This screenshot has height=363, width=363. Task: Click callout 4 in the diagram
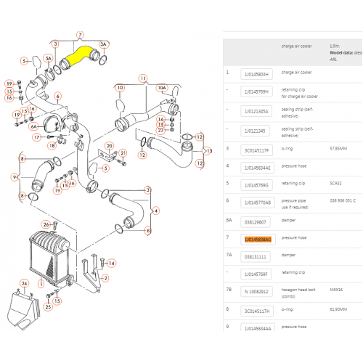coord(156,211)
